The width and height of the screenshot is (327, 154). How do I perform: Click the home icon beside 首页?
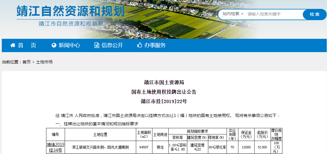pyautogui.click(x=13, y=45)
